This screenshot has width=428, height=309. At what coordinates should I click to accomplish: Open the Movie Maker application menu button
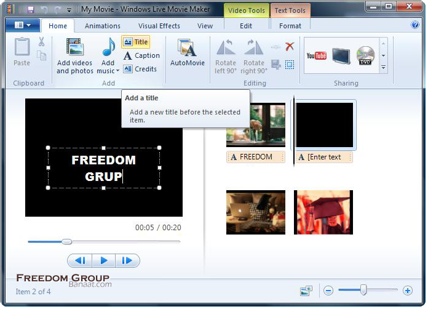pyautogui.click(x=23, y=25)
